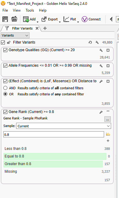Click the 49,880 variants count
This screenshot has height=198, width=119.
pos(107,42)
